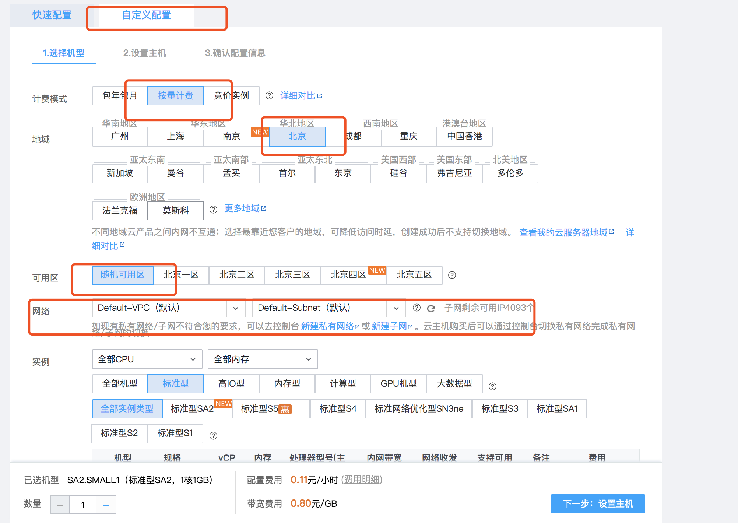The height and width of the screenshot is (523, 738).
Task: Choose 北京三区 availability zone
Action: tap(292, 275)
